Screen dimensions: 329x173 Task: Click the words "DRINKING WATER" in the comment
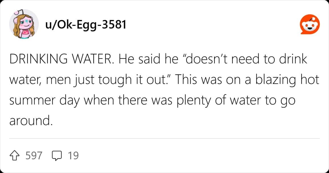pyautogui.click(x=60, y=59)
